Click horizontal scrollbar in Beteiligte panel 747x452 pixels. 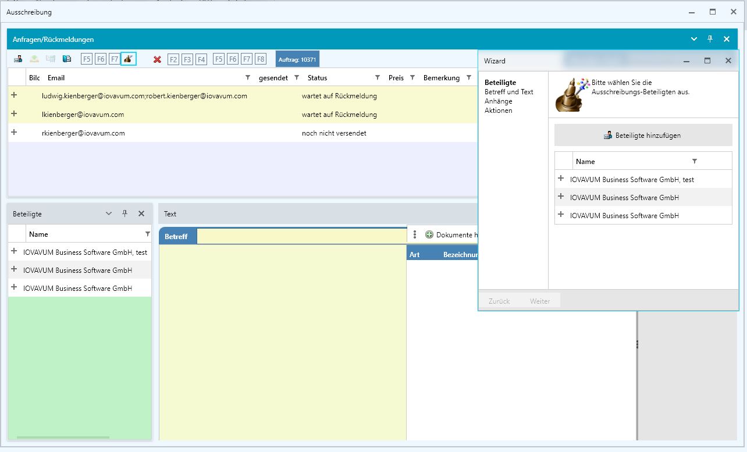click(x=63, y=437)
